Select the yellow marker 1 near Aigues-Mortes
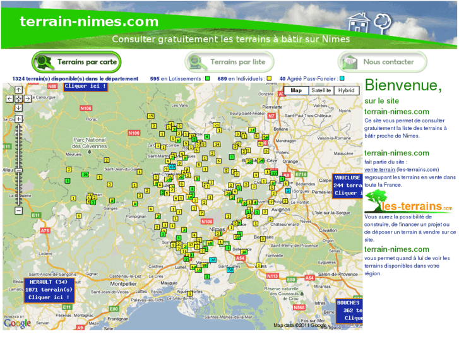The image size is (459, 344). (x=189, y=294)
